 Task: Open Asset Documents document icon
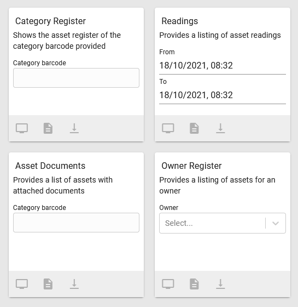48,284
